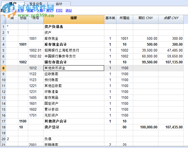Select the 账户 tab
The image size is (188, 148).
[x=13, y=3]
